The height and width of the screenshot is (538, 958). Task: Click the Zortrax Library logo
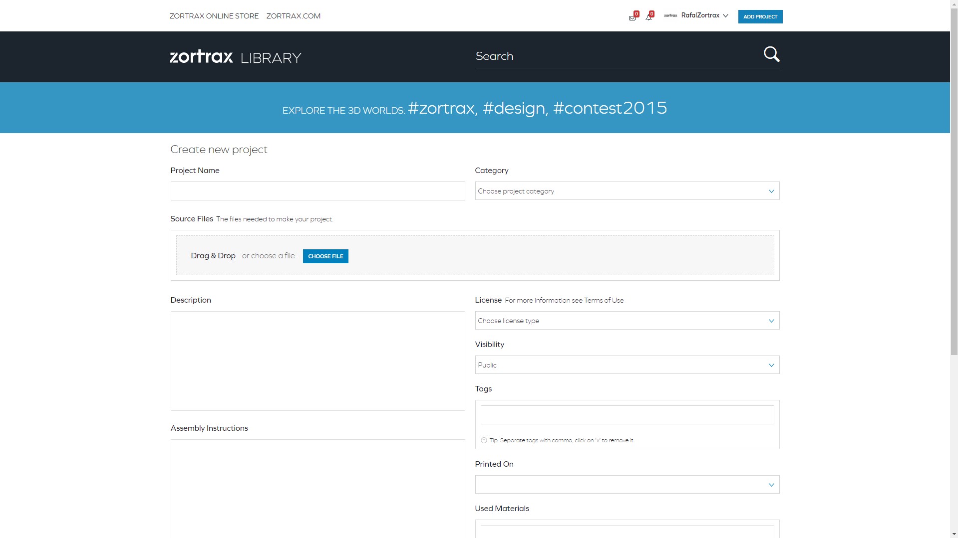[x=236, y=57]
